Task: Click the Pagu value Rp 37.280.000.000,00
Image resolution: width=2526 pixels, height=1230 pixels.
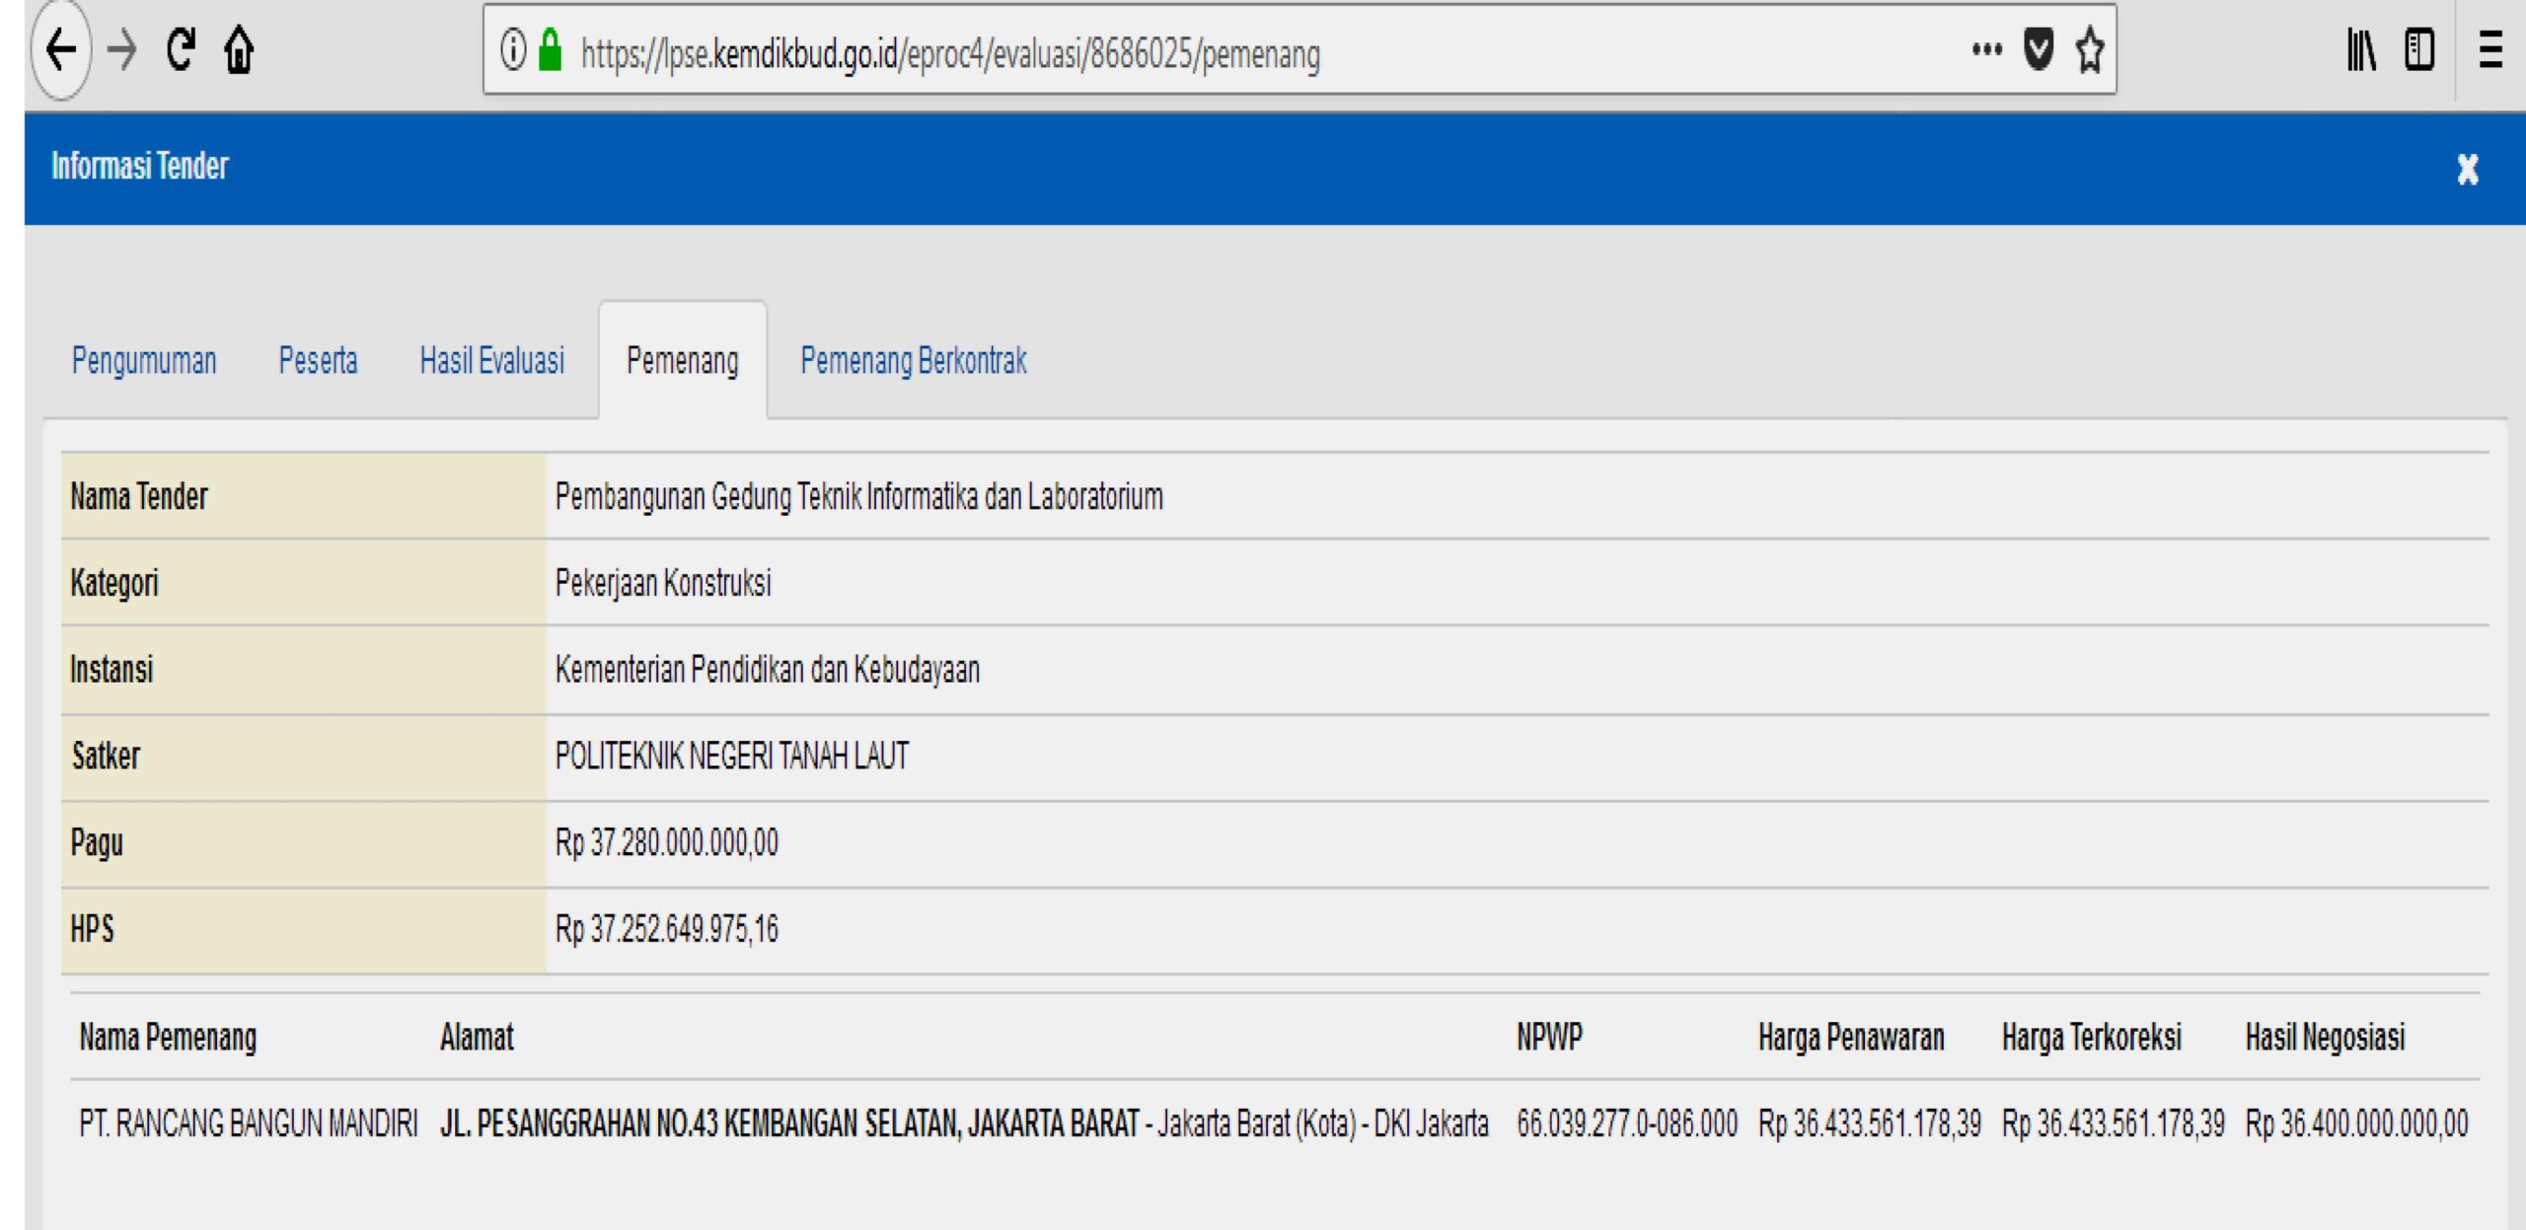Action: (x=667, y=842)
